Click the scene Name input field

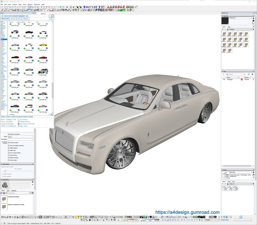[20, 137]
